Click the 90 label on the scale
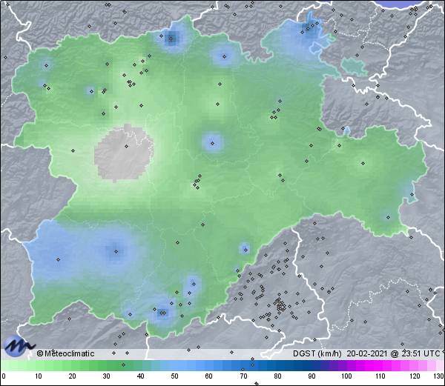Viewport: 445px width, 386px height. tap(311, 376)
